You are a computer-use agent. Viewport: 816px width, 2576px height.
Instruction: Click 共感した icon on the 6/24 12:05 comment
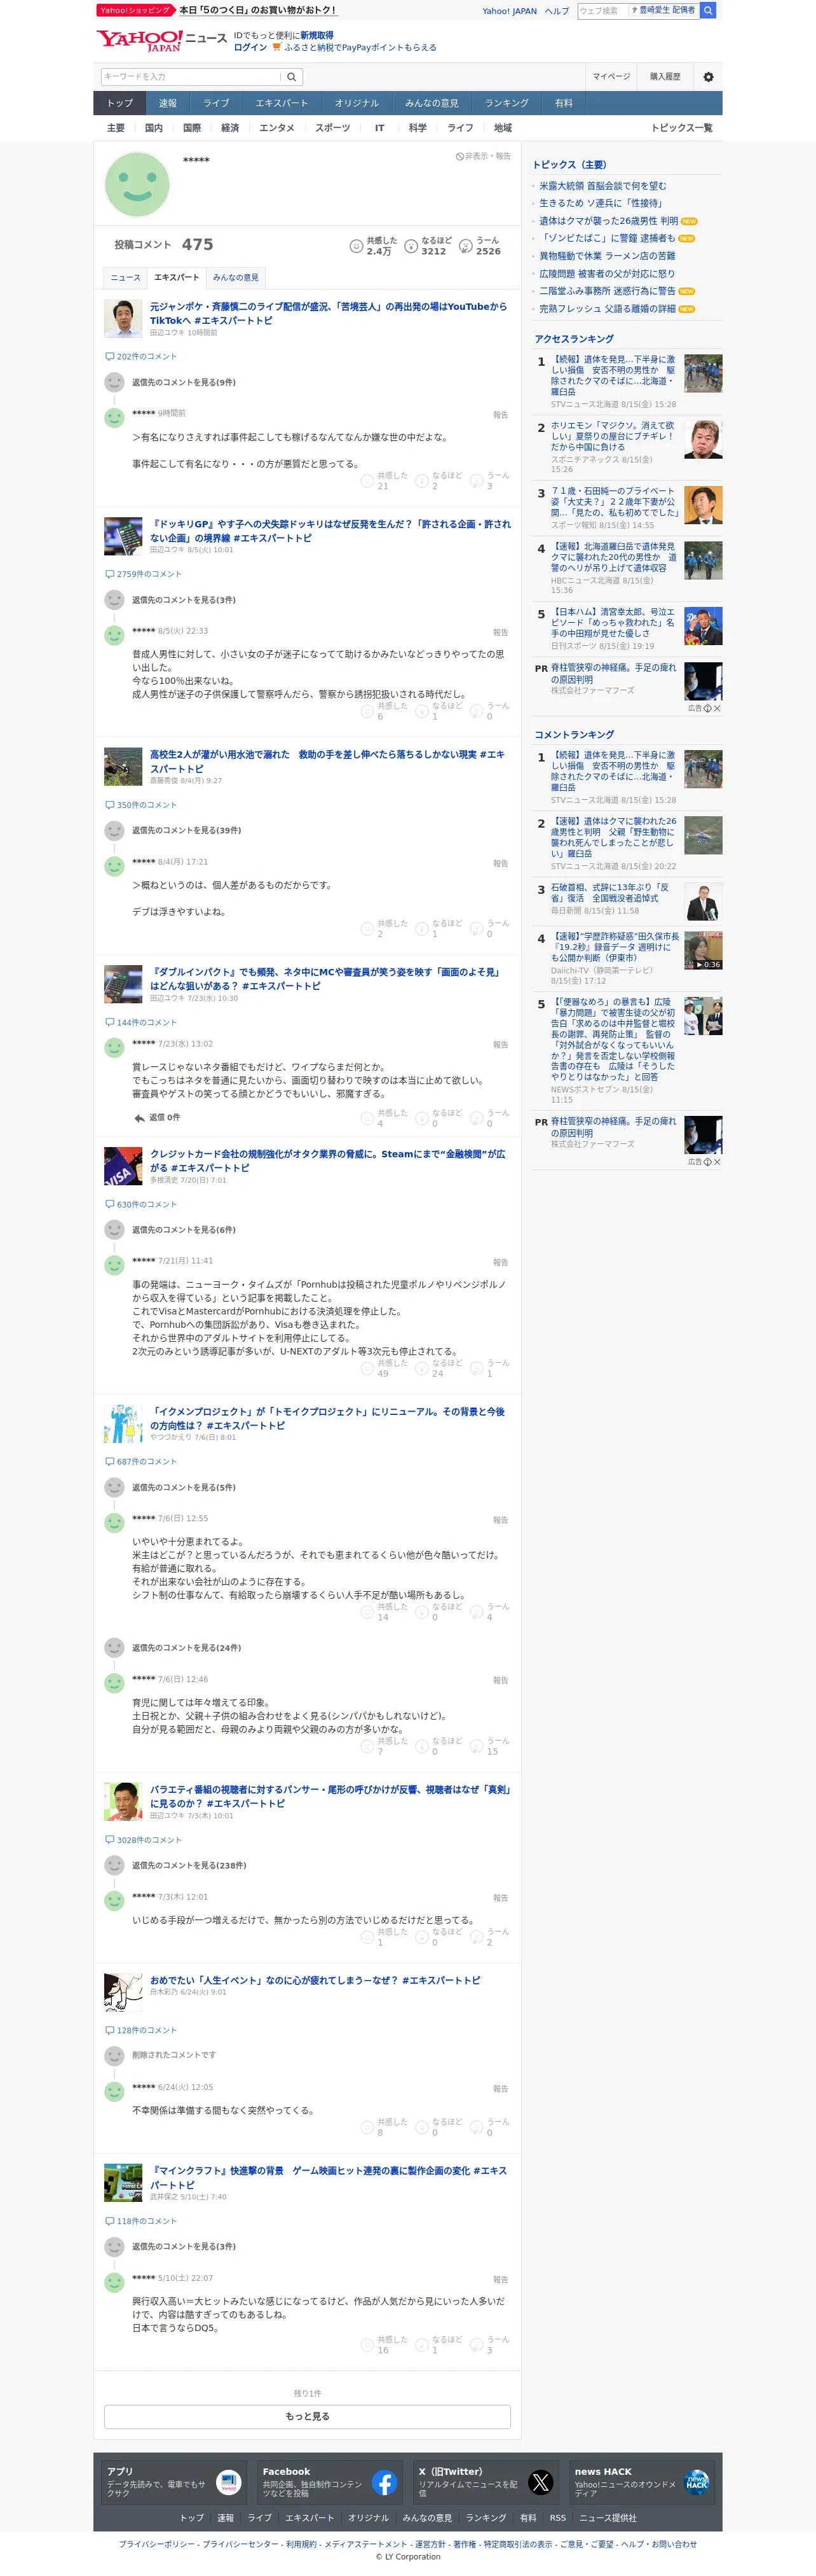(x=367, y=2127)
